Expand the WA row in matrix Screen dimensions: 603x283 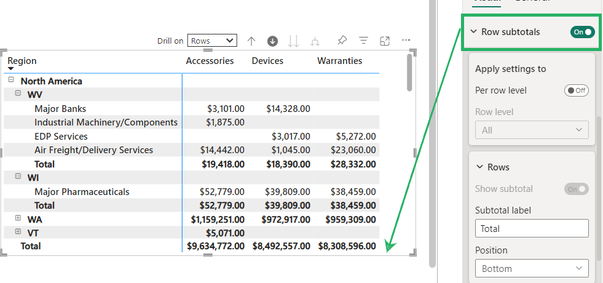pos(18,218)
